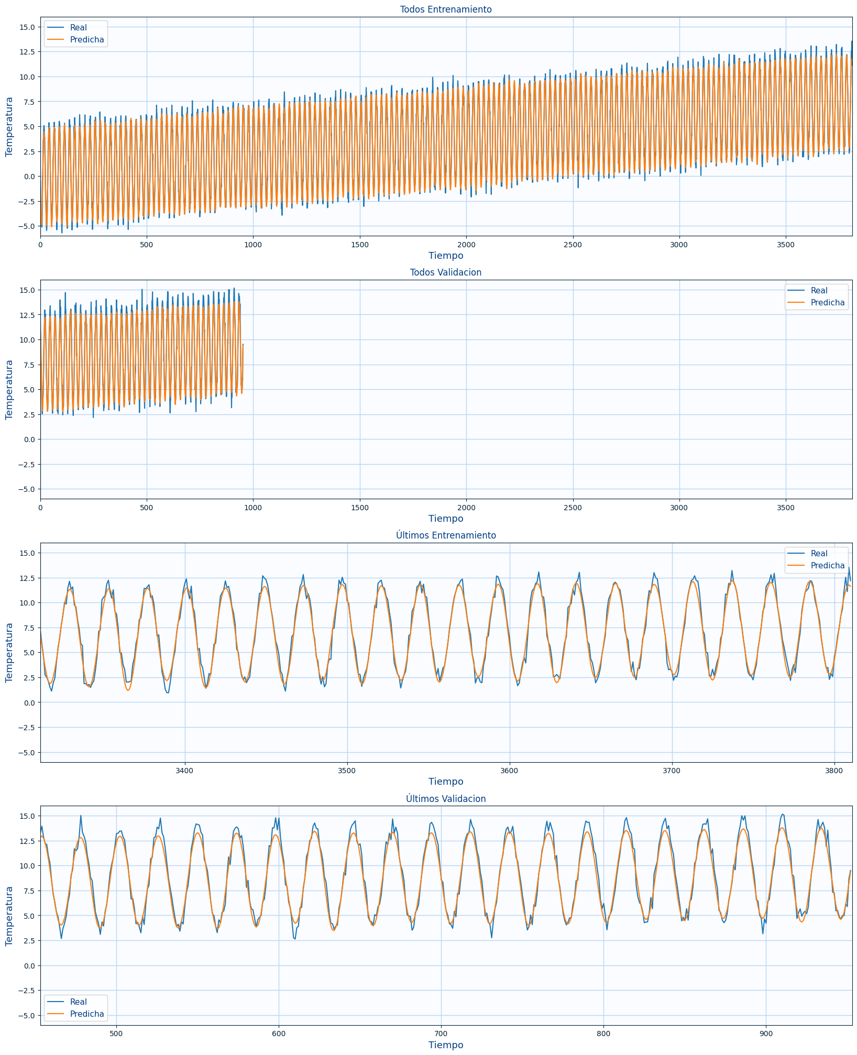Click 'Predicha' legend label in Últimos Entrenamiento
The image size is (857, 1055).
point(827,566)
